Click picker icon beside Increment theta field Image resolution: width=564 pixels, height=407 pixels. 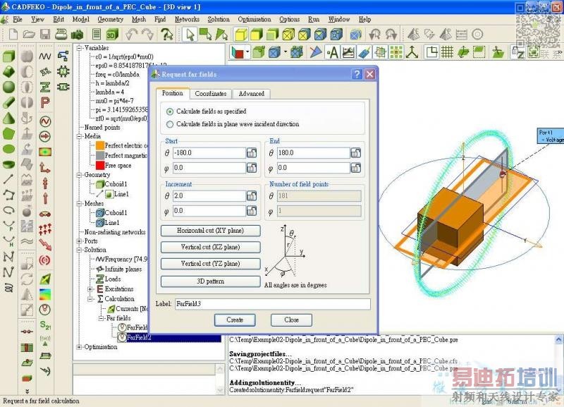252,196
